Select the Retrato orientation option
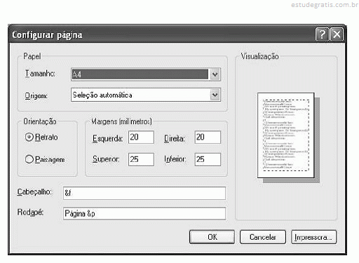This screenshot has height=263, width=359. 29,137
